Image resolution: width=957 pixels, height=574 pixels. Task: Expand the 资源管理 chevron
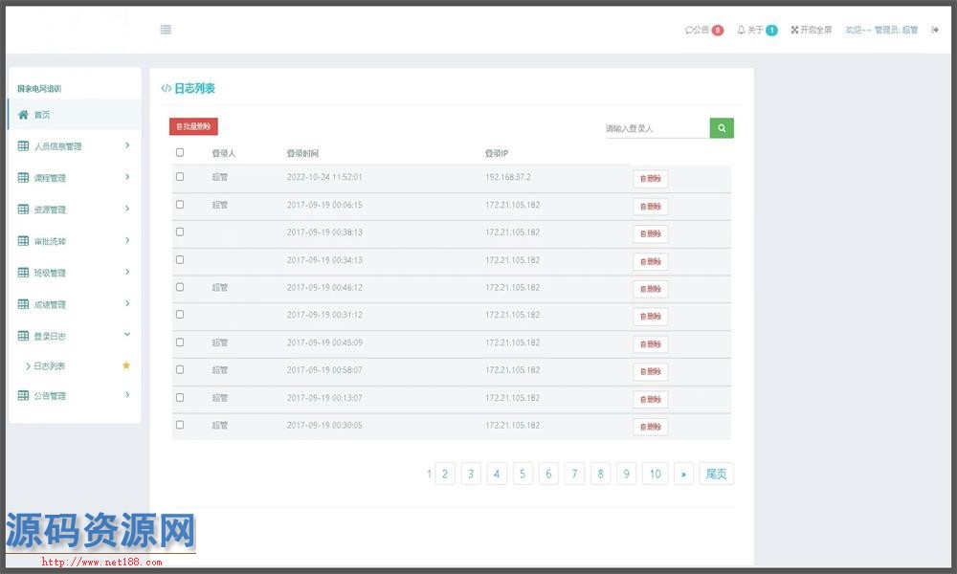pyautogui.click(x=127, y=209)
